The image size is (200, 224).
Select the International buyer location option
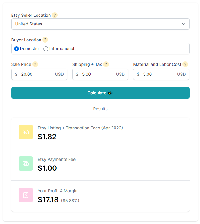46,49
